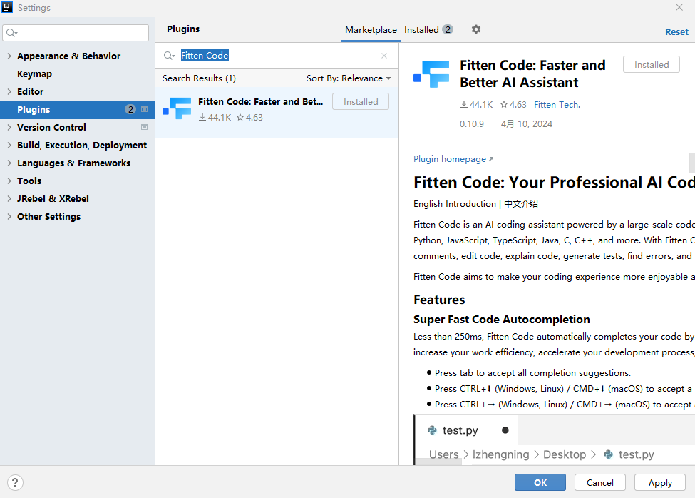Select Keymap in settings tree
Screen dimensions: 695x498
35,73
